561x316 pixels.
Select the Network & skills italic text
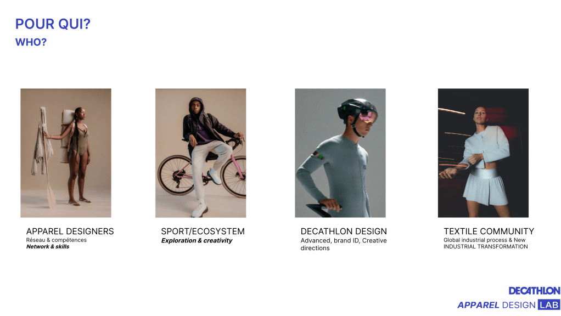48,247
